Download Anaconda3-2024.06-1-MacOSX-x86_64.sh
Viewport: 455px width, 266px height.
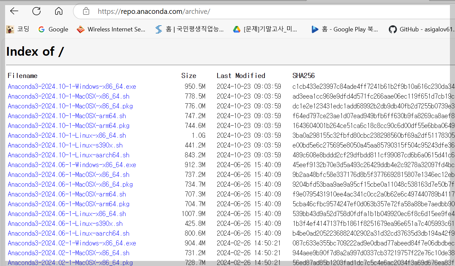click(69, 175)
